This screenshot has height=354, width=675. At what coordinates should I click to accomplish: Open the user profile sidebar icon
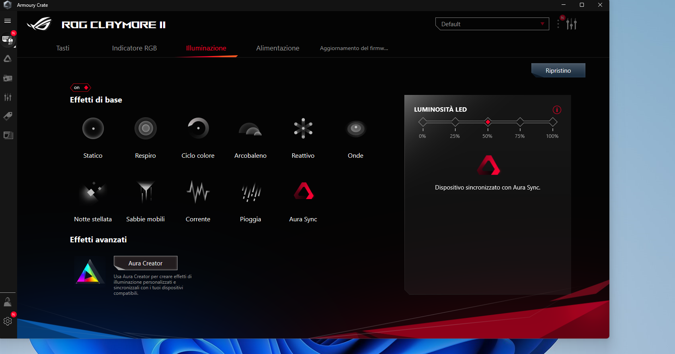point(8,302)
